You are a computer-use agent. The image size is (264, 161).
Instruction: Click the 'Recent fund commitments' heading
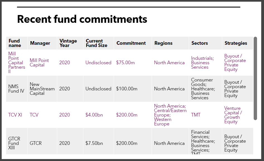point(82,19)
